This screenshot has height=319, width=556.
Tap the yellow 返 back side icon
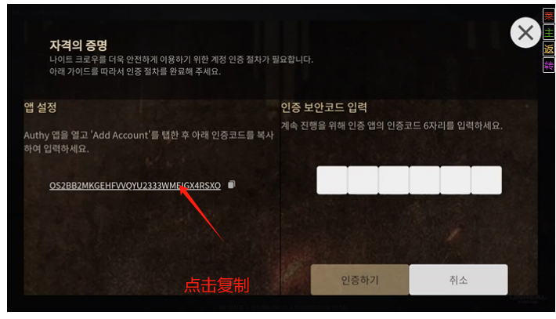(548, 49)
